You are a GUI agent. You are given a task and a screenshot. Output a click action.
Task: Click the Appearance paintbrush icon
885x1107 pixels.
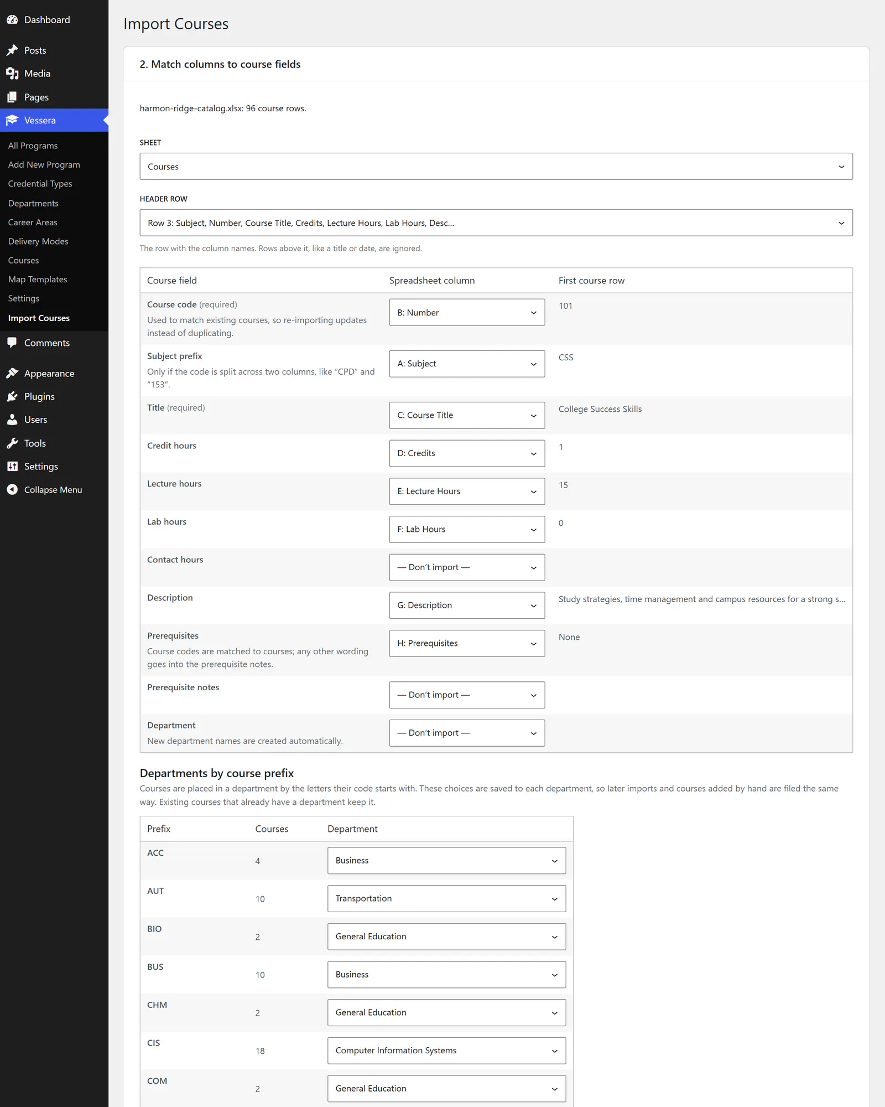(x=12, y=374)
